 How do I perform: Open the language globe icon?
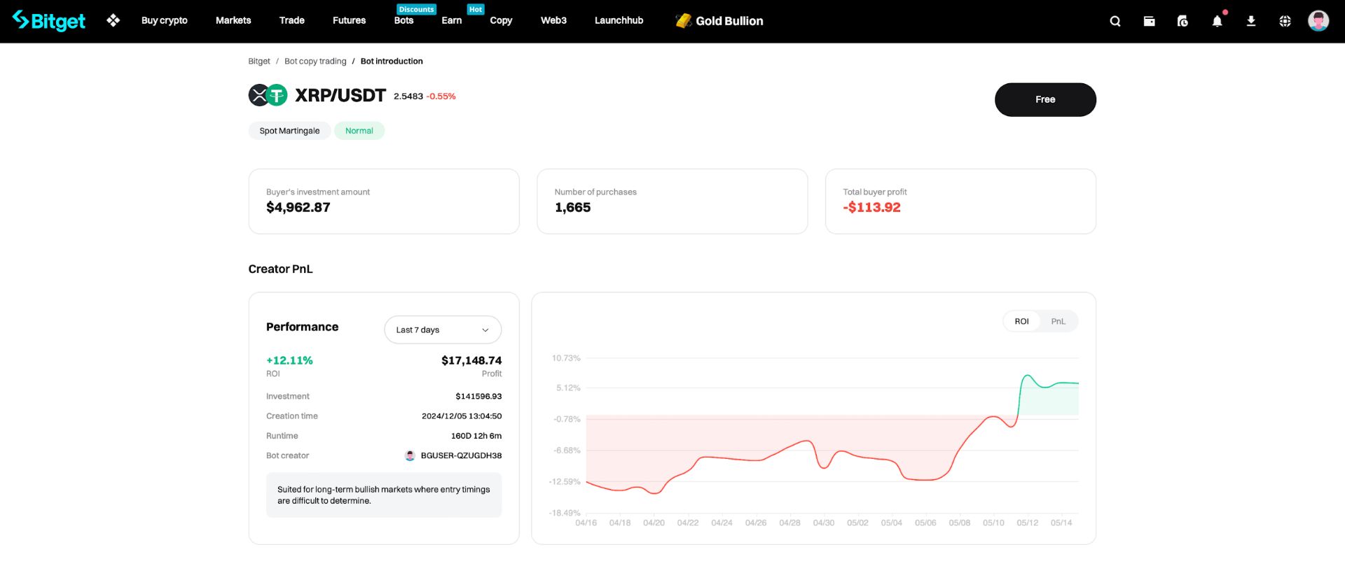[1285, 21]
